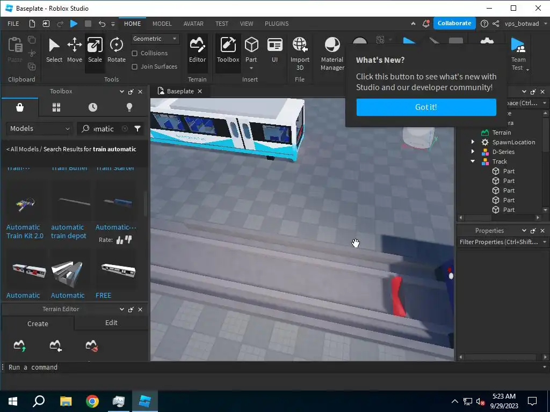The image size is (550, 412).
Task: Open the Toolbox Marketplace bag tab
Action: [20, 107]
